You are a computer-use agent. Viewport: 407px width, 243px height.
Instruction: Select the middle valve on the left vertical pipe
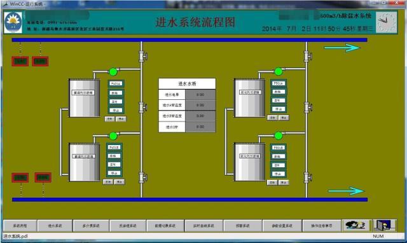(142, 108)
